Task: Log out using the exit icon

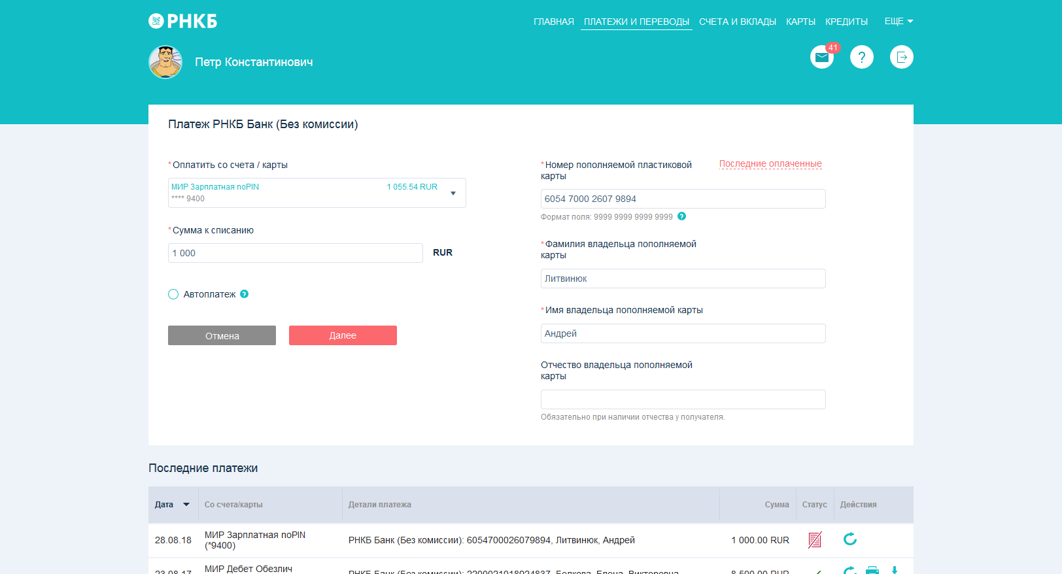Action: 902,58
